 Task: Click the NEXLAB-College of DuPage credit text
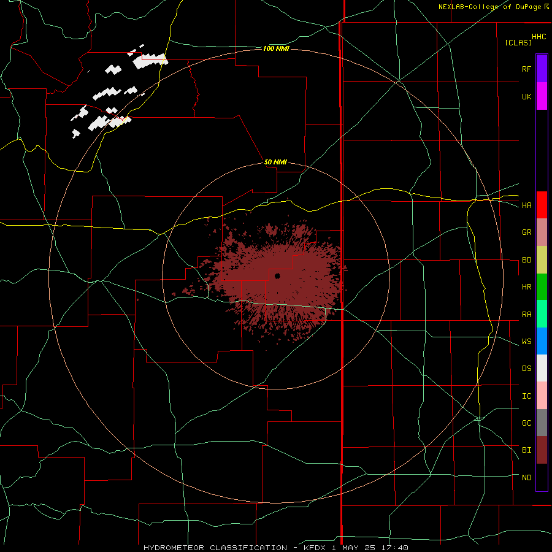(489, 7)
